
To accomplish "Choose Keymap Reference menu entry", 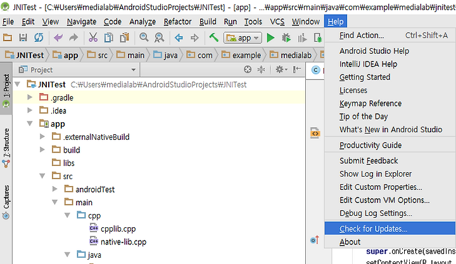I will 389,103.
